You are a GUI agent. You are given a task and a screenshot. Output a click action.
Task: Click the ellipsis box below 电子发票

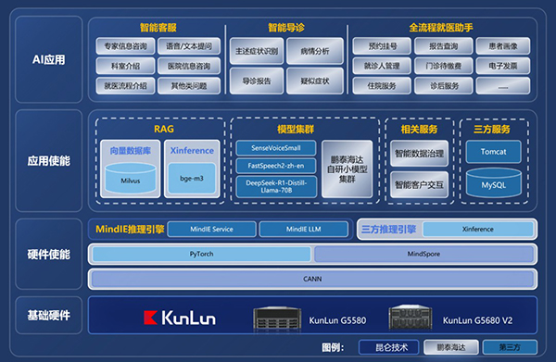click(503, 86)
